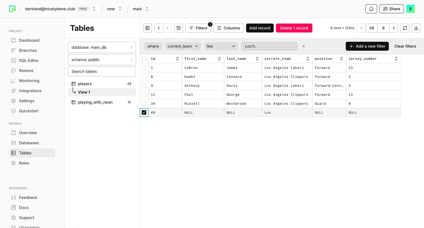This screenshot has width=424, height=228.
Task: Click Clear filters
Action: click(x=405, y=46)
